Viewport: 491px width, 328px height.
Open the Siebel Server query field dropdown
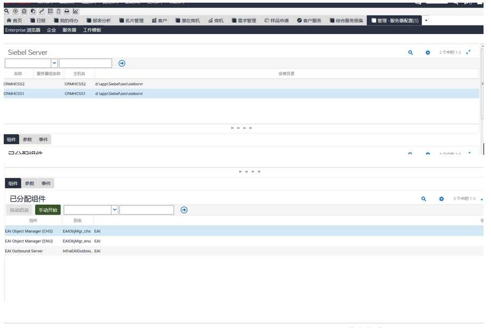click(54, 63)
